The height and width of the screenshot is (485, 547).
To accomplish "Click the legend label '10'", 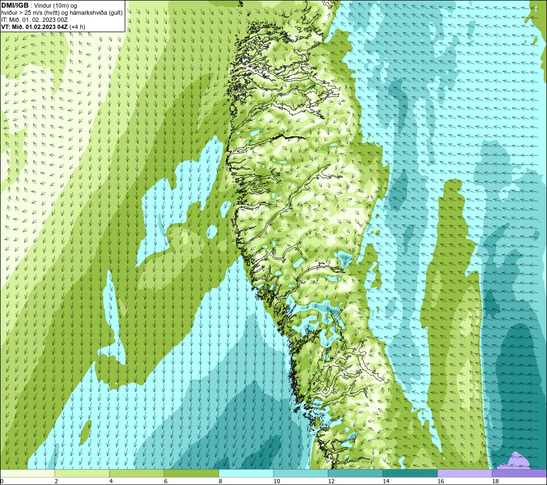I will tap(276, 481).
